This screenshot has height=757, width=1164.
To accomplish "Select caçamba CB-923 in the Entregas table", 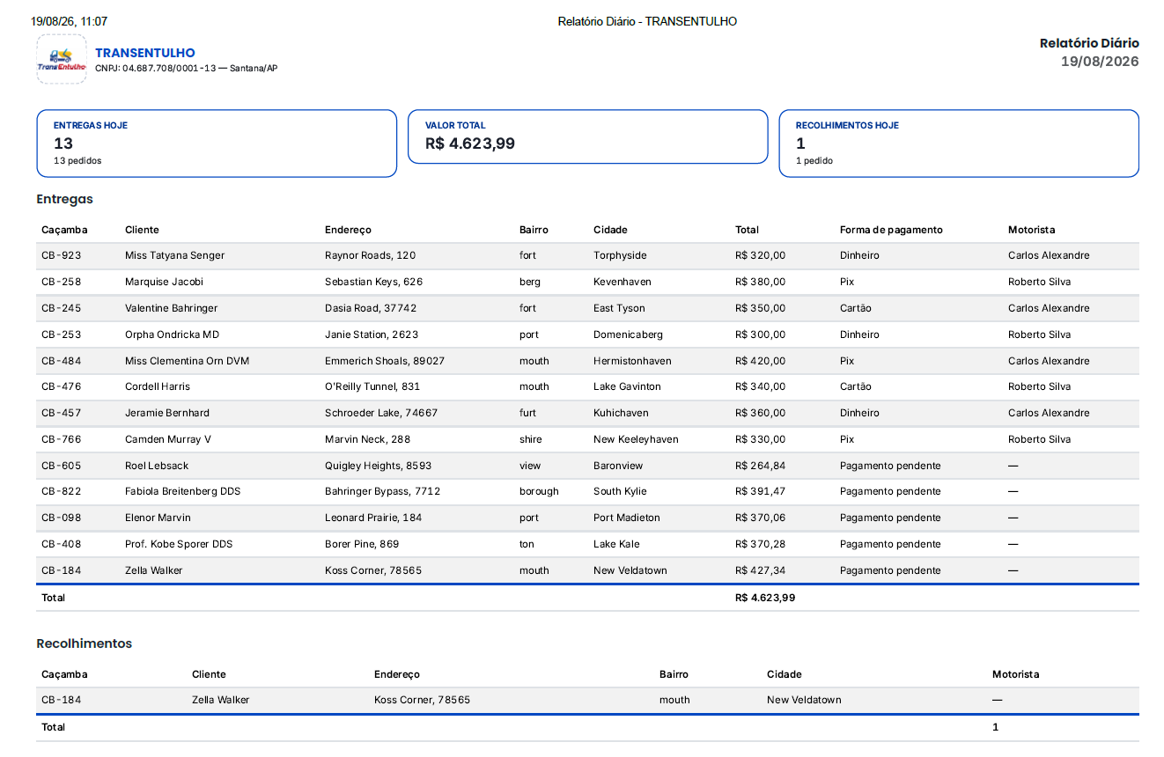I will click(x=62, y=255).
